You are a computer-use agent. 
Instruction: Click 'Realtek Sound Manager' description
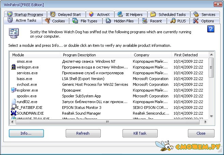(81, 113)
